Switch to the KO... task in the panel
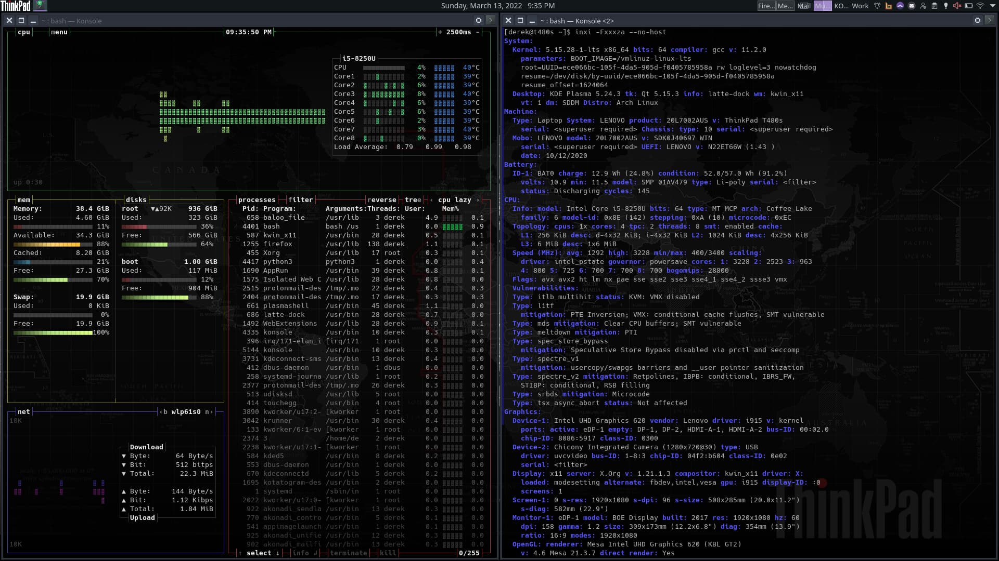The image size is (999, 561). (841, 6)
